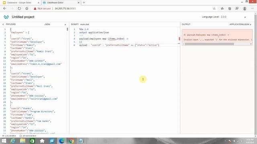The image size is (257, 144).
Task: Click payload line "userId":"thanks"
Action: [x=21, y=108]
